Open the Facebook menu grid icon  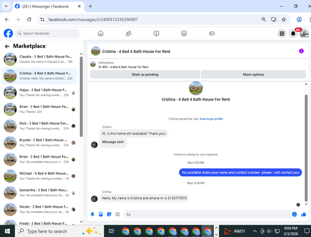coord(282,34)
